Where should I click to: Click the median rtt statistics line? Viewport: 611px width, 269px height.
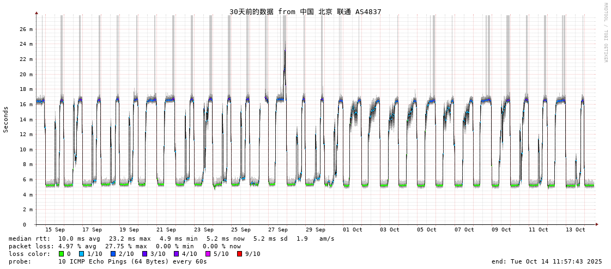coord(172,239)
